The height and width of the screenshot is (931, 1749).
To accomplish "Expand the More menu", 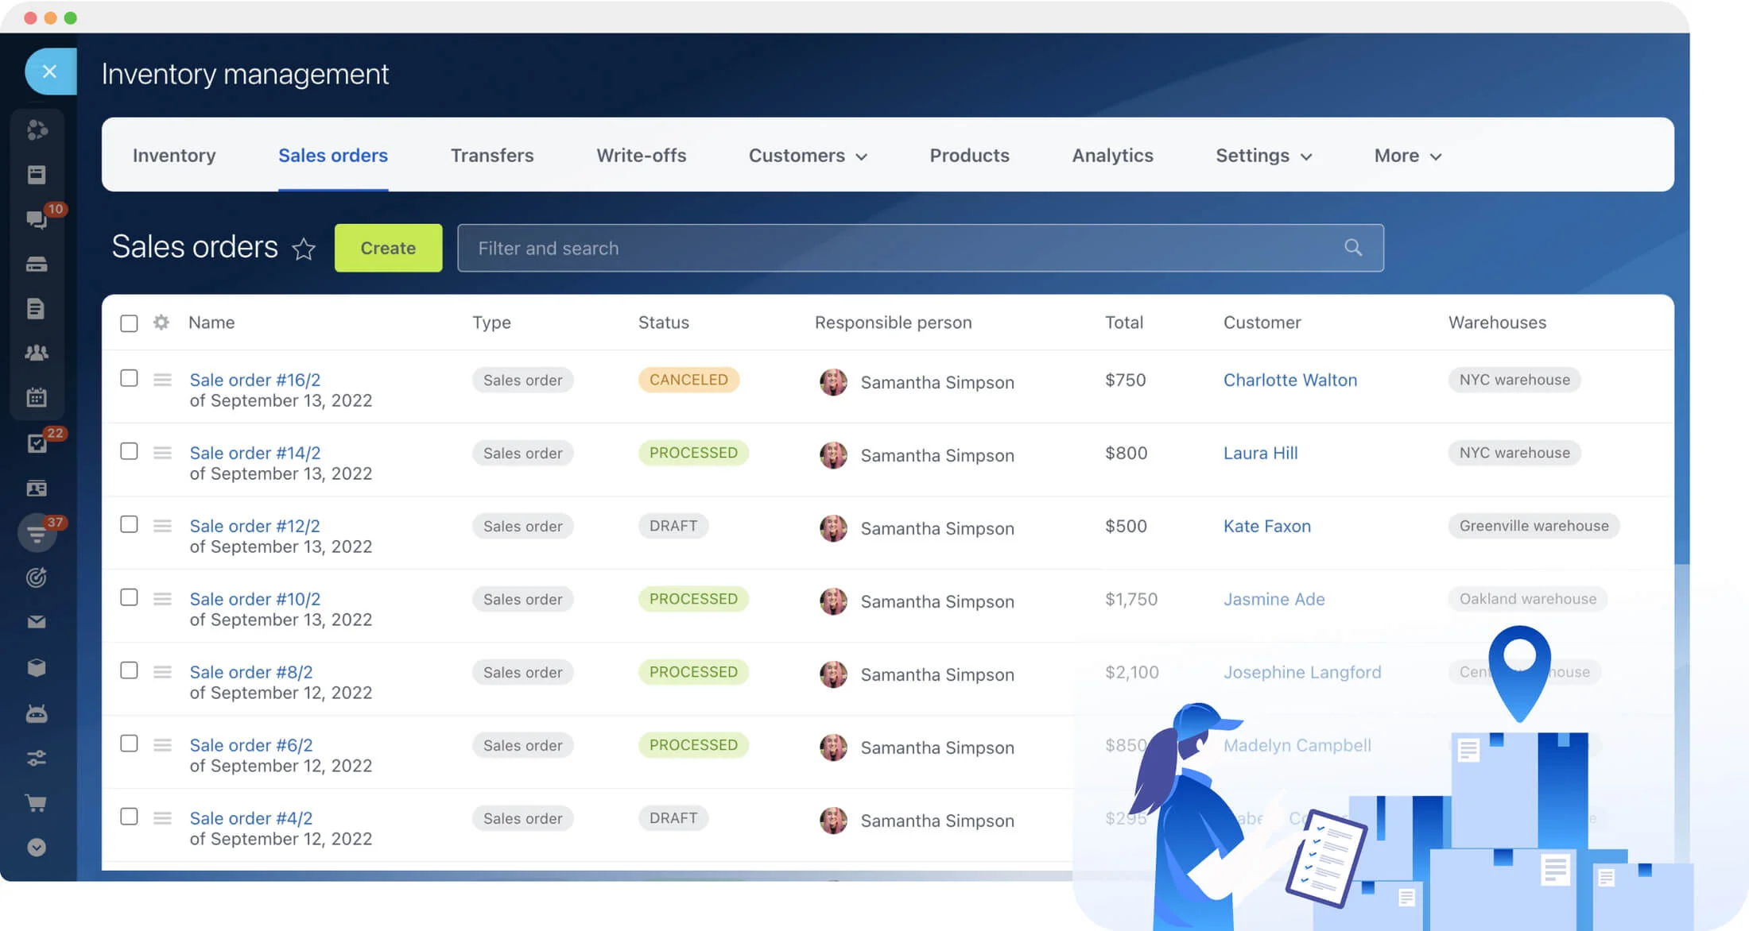I will [x=1407, y=156].
